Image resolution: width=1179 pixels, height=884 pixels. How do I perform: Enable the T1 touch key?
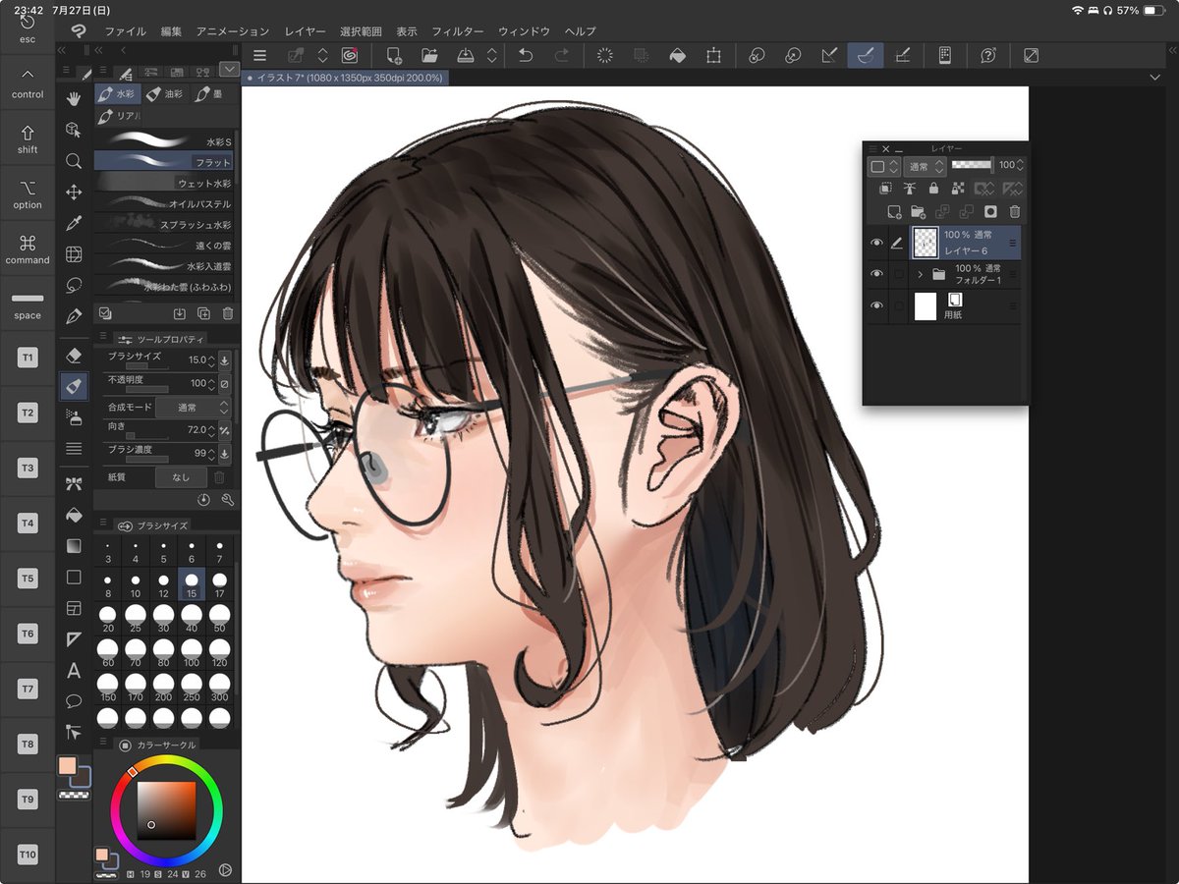[28, 359]
